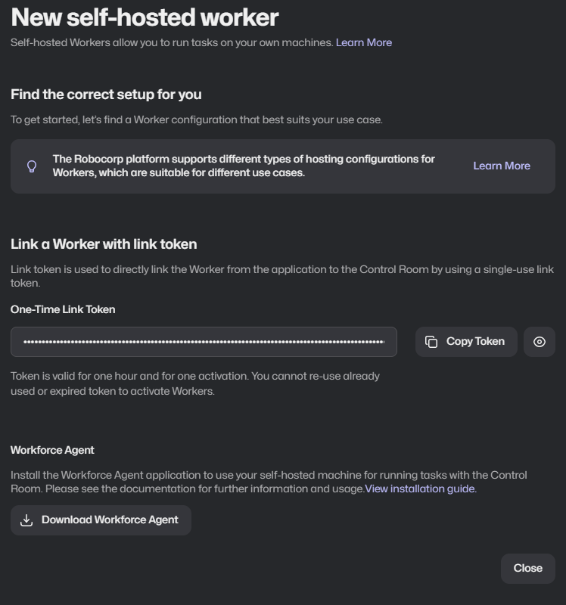This screenshot has height=605, width=566.
Task: Click the Robocorp platform hosting info text
Action: (x=244, y=166)
